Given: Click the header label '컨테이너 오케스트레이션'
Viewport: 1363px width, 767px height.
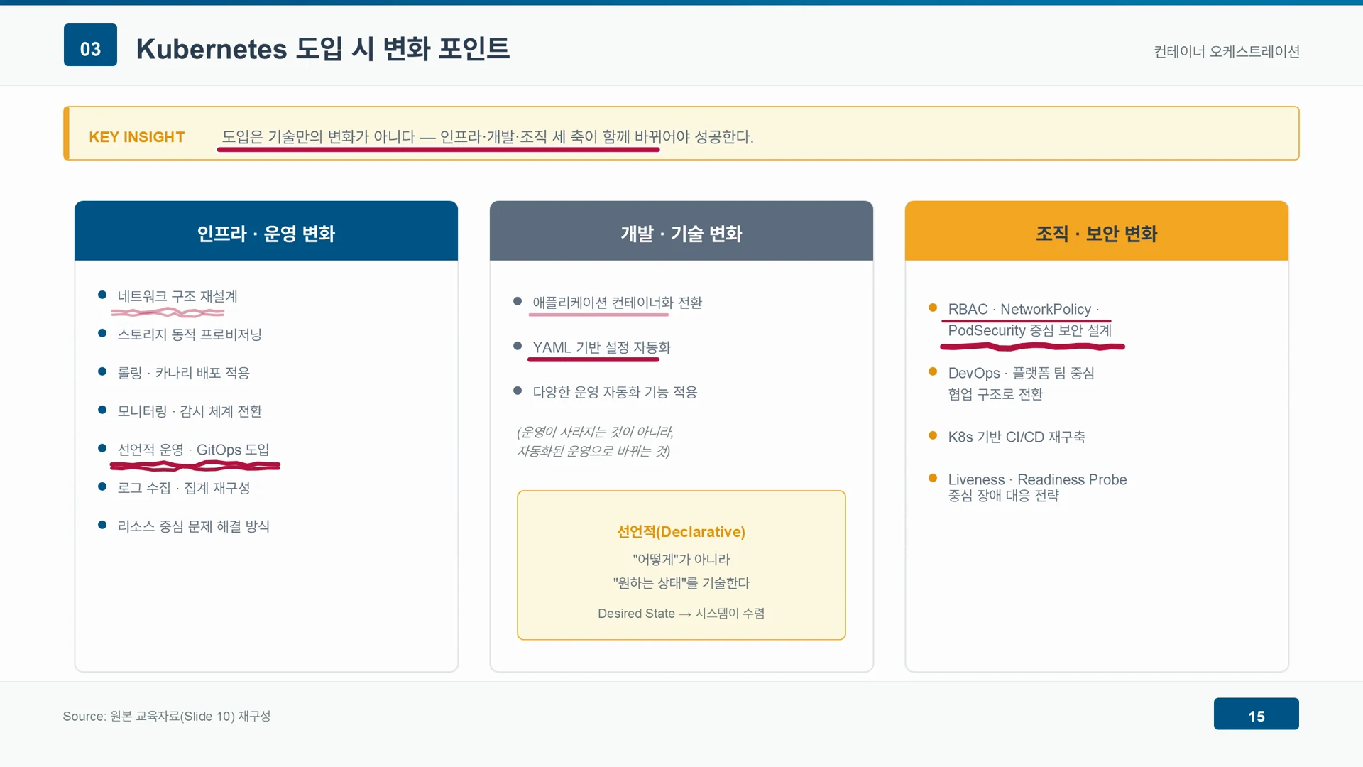Looking at the screenshot, I should pyautogui.click(x=1227, y=51).
